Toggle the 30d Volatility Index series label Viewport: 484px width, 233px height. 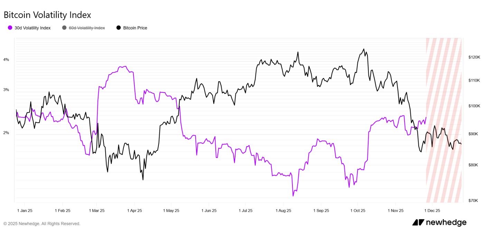32,28
